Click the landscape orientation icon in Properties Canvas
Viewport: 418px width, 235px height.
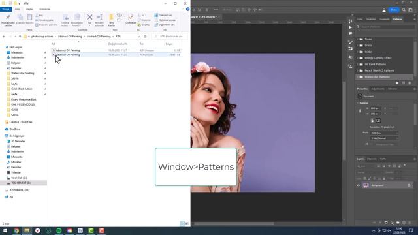pyautogui.click(x=378, y=121)
